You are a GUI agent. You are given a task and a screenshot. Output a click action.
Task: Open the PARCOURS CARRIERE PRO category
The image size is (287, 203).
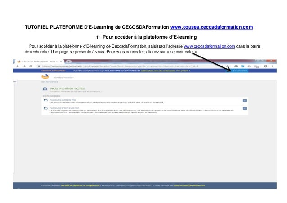pos(63,100)
